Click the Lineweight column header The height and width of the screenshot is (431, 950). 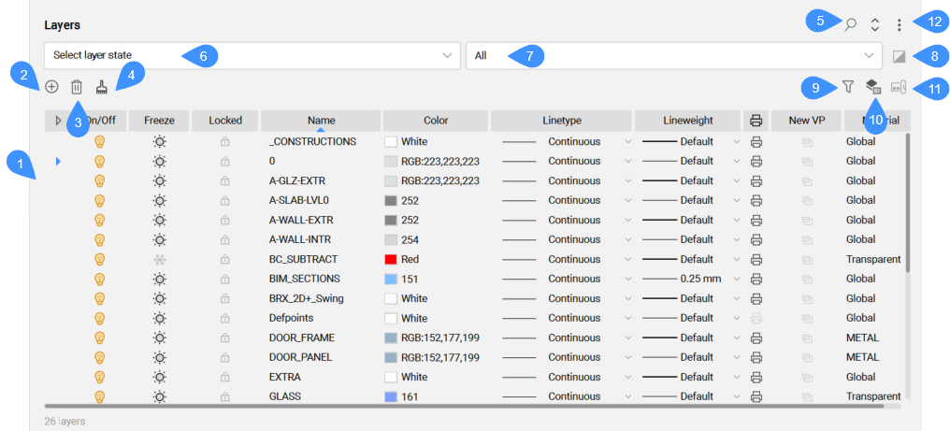(x=687, y=121)
